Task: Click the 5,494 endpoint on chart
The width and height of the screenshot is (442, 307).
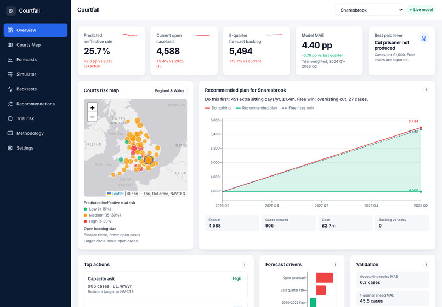Action: tap(421, 128)
